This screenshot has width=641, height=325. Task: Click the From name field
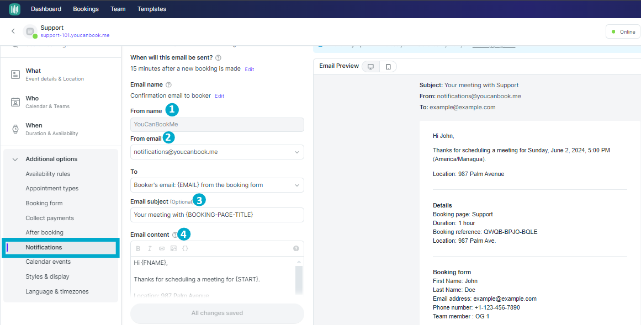(217, 124)
